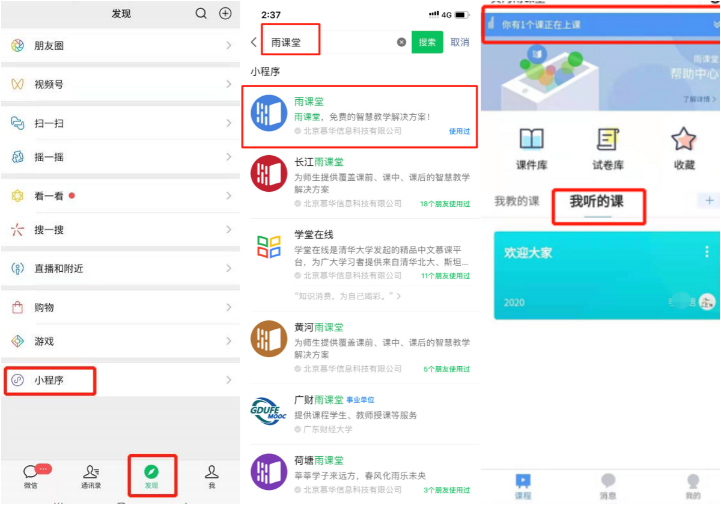Clear the 雨课堂 search text with X icon

401,42
